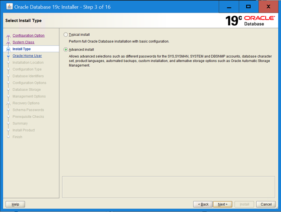The image size is (281, 212).
Task: Click the Management Options step text
Action: 29,97
